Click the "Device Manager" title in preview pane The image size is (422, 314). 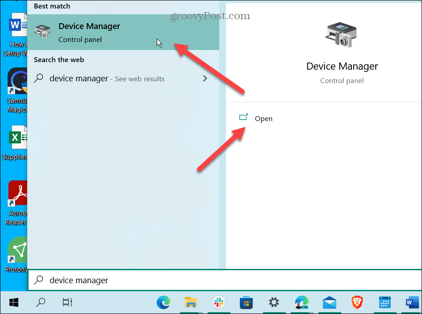(x=342, y=66)
